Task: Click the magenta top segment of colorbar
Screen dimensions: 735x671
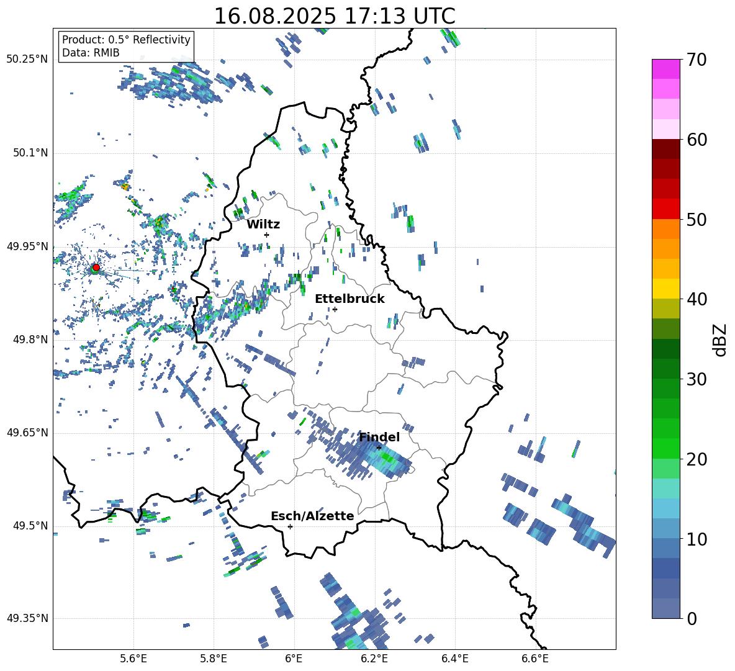Action: click(665, 69)
